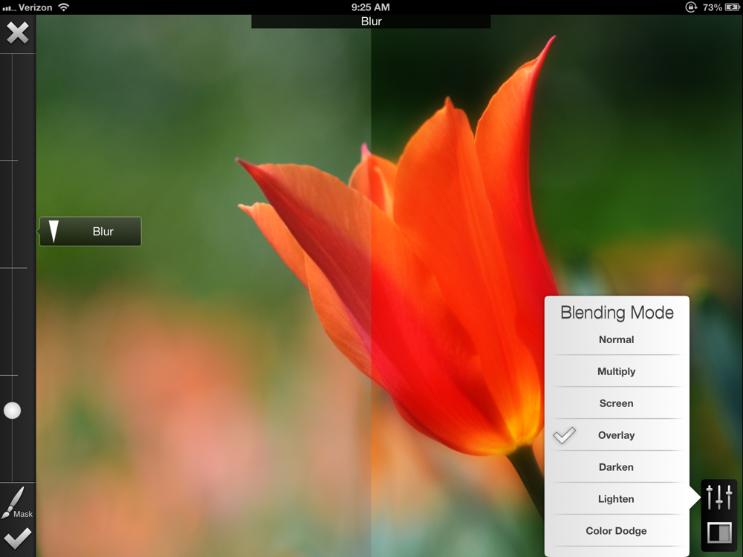
Task: Tap the orientation lock icon in the status bar
Action: [x=691, y=7]
